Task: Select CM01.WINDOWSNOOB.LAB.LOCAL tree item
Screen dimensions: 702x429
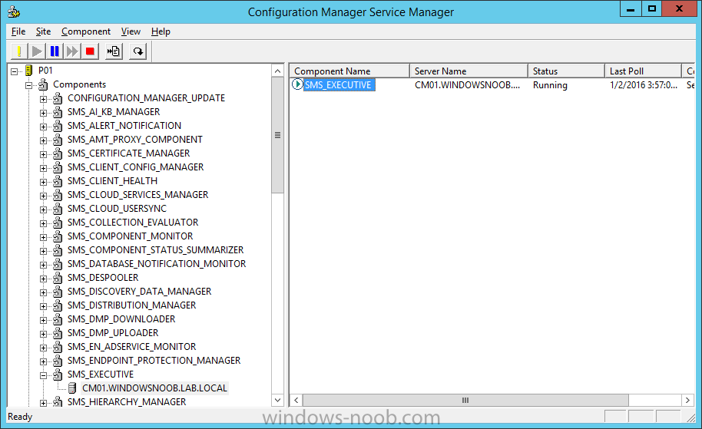Action: [155, 388]
